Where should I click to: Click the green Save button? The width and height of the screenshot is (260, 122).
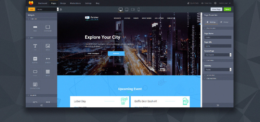click(x=227, y=9)
